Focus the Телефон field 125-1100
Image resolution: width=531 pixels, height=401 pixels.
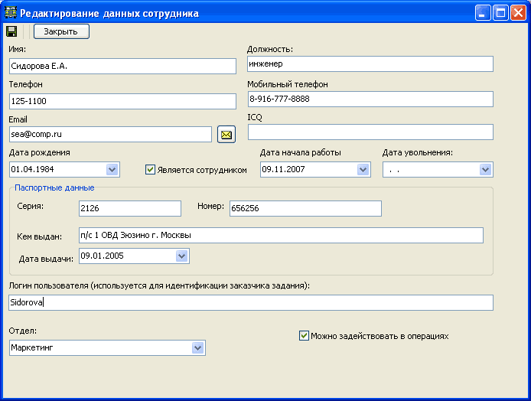[122, 101]
